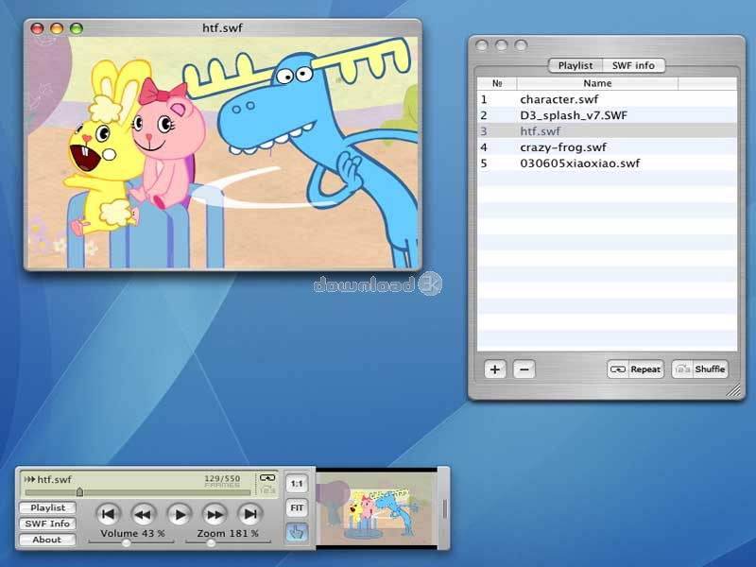
Task: Zoom the htf.swf window with green button
Action: point(77,28)
